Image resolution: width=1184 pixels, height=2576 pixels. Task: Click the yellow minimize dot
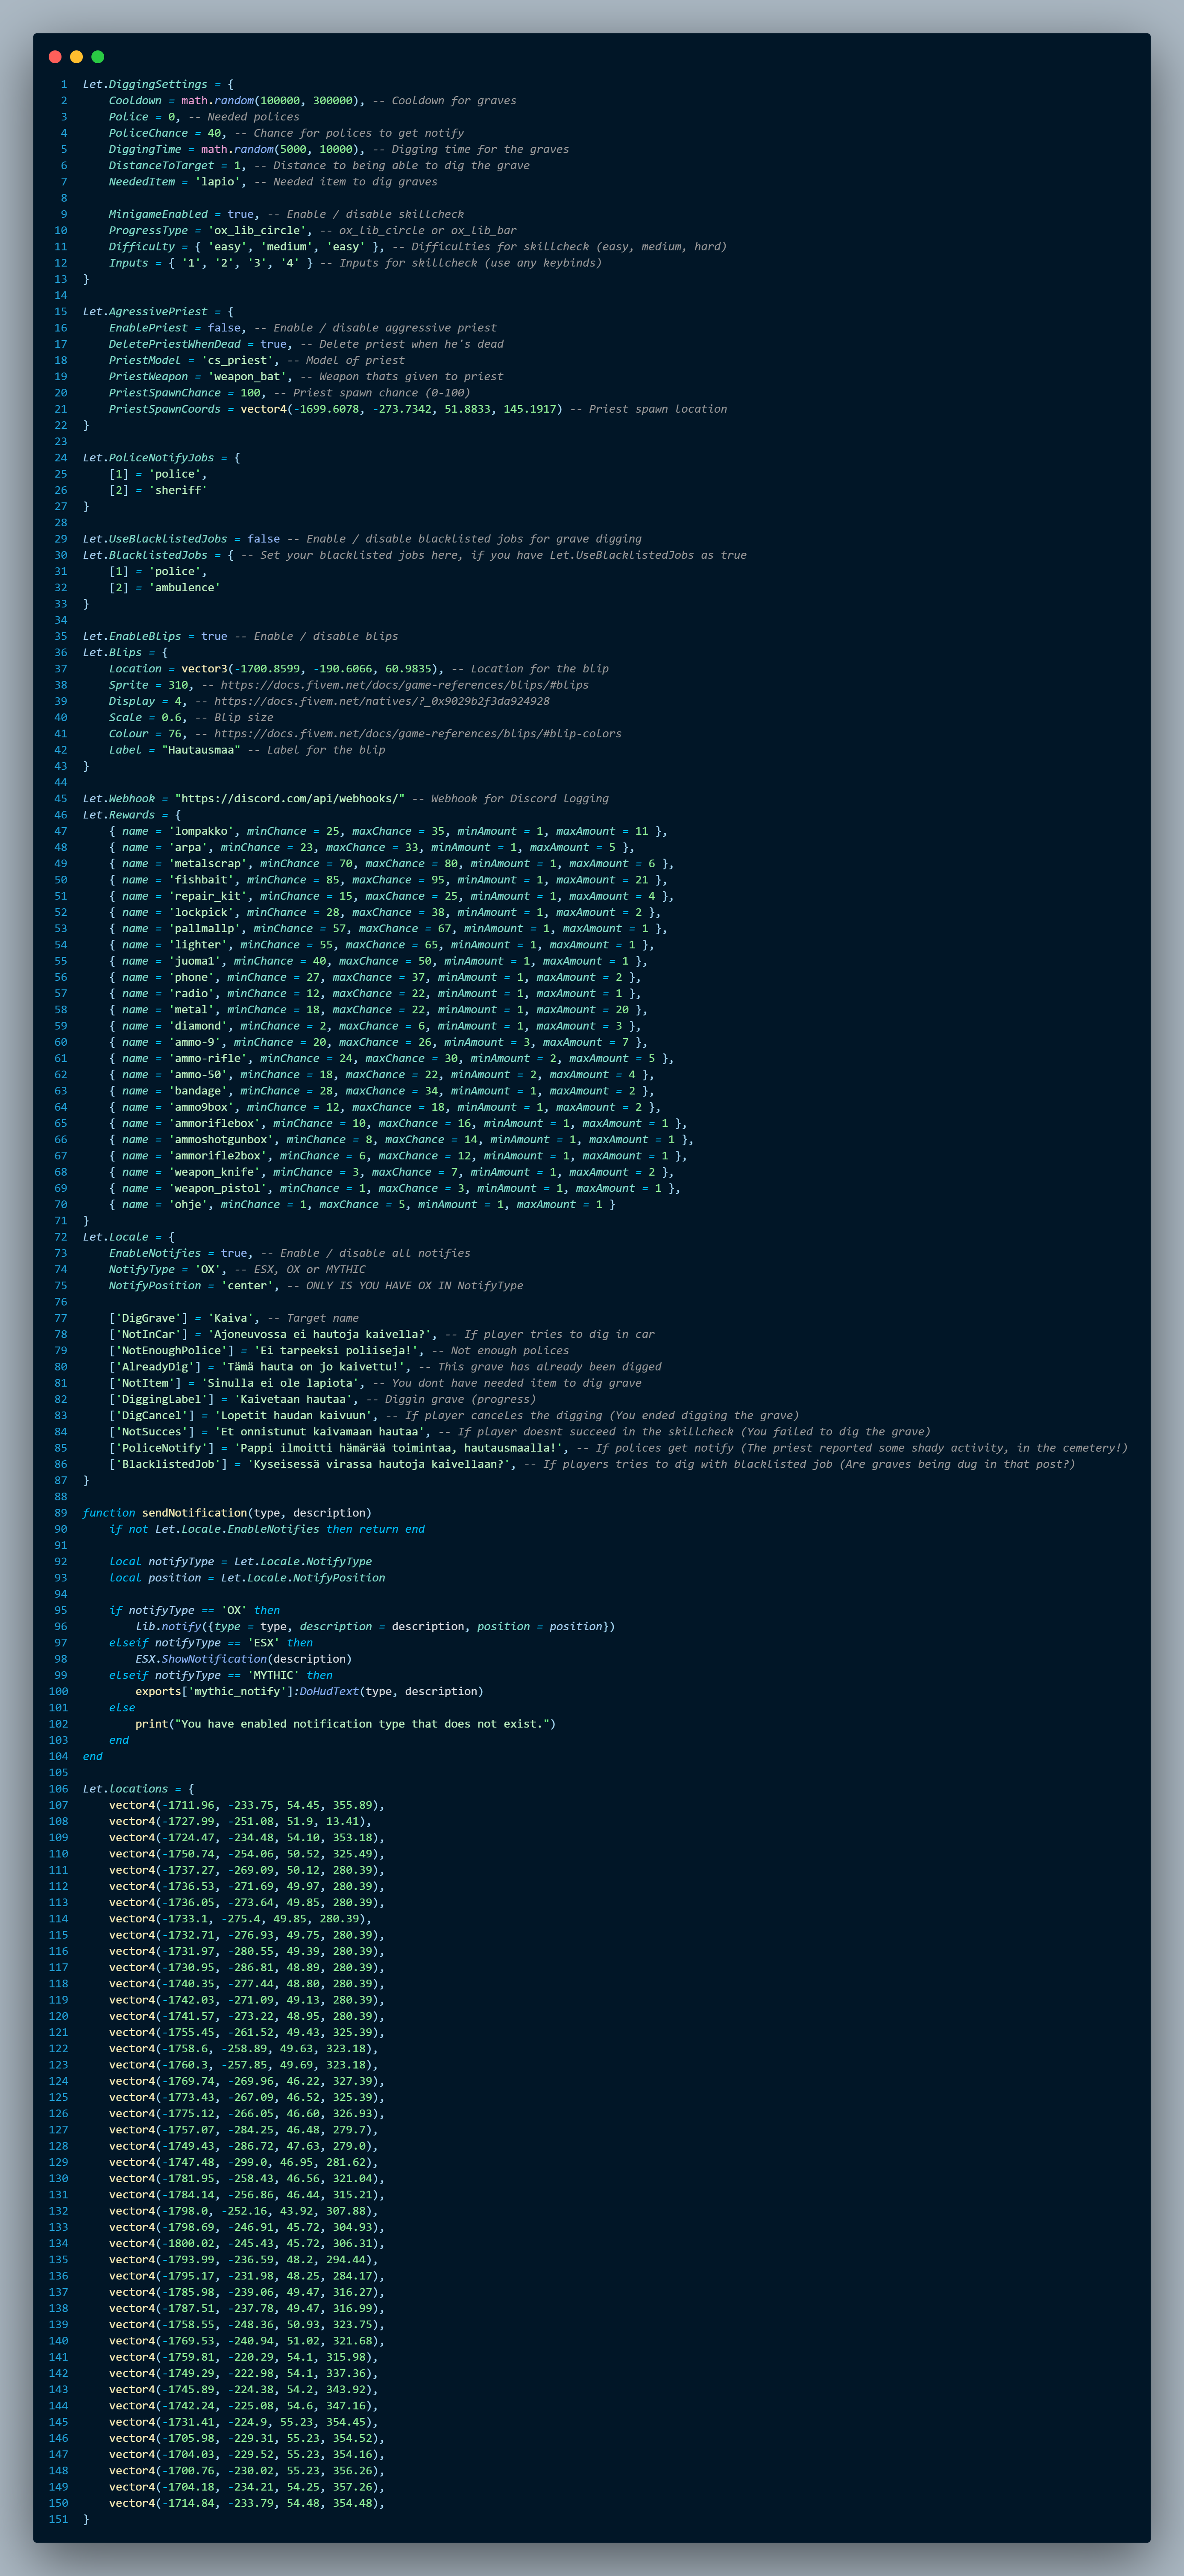click(76, 57)
